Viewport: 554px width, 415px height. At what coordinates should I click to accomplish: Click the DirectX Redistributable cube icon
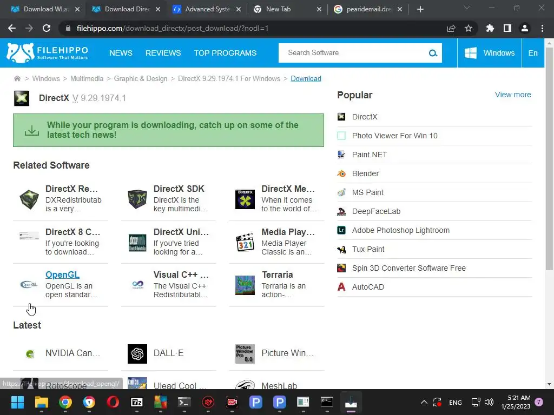[29, 199]
